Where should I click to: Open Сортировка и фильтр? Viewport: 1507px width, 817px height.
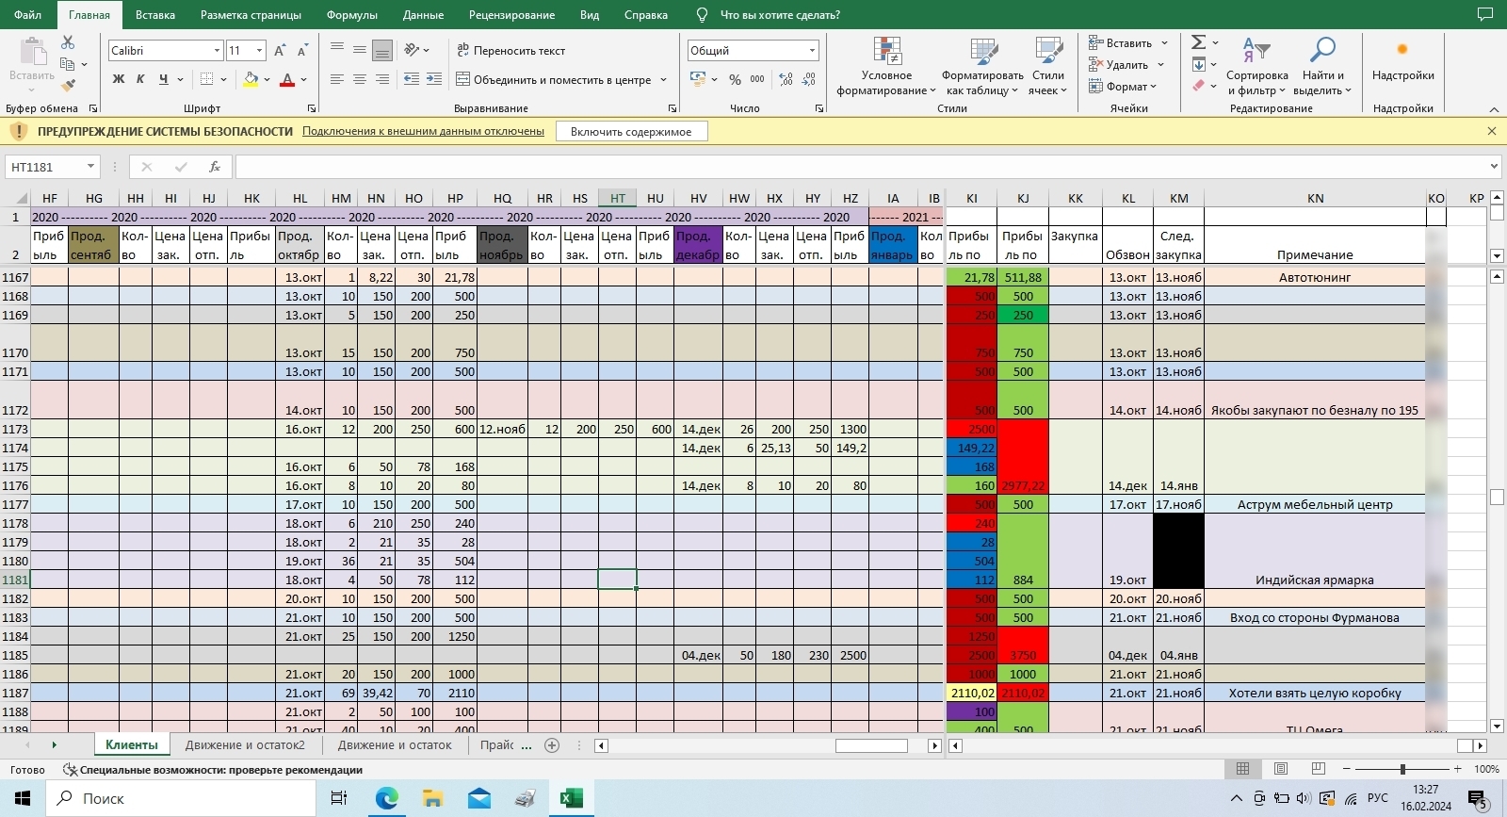click(1256, 66)
